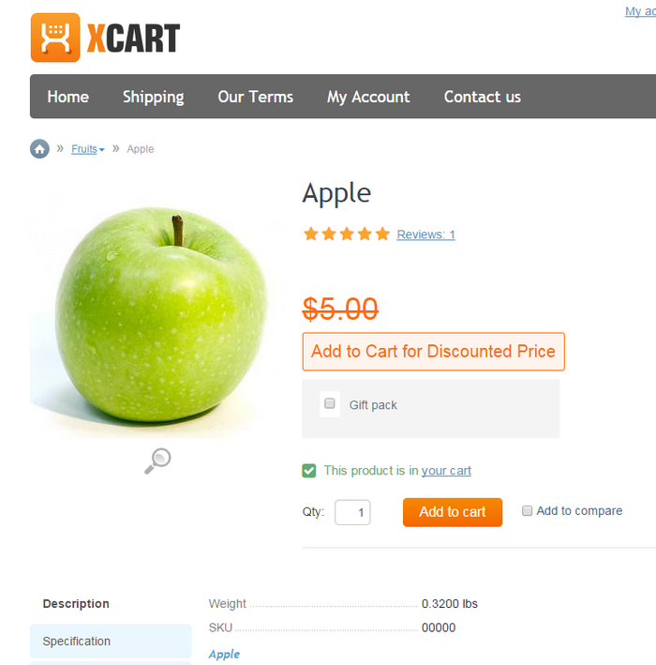This screenshot has height=665, width=656.
Task: Select Our Terms in the navigation bar
Action: (256, 97)
